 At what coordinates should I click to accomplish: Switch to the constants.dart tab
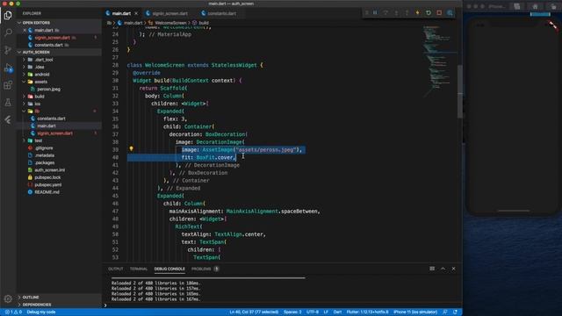click(220, 14)
